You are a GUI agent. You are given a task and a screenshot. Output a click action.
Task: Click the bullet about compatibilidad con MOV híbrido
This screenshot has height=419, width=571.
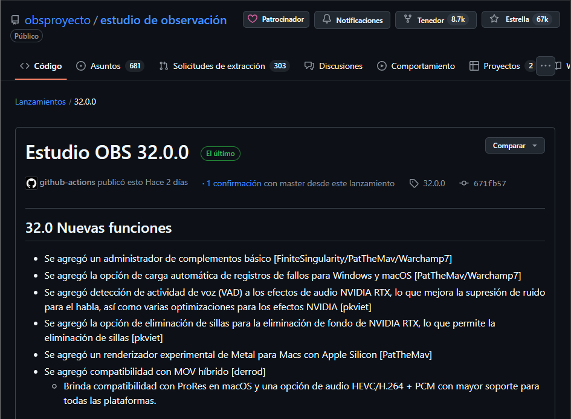(155, 372)
